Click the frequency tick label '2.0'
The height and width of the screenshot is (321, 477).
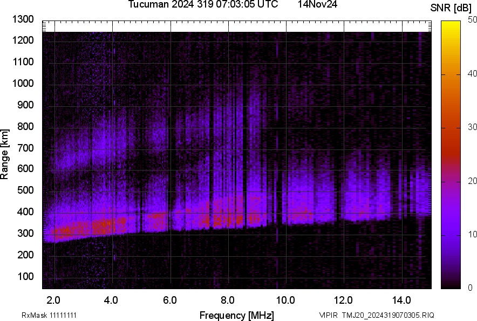[53, 300]
